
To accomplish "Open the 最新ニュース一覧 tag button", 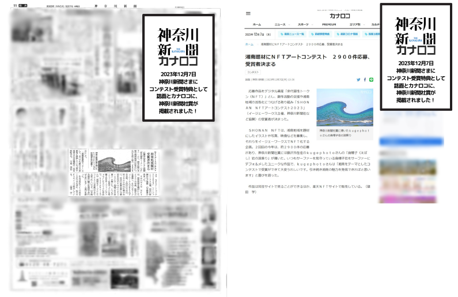I will tap(292, 34).
